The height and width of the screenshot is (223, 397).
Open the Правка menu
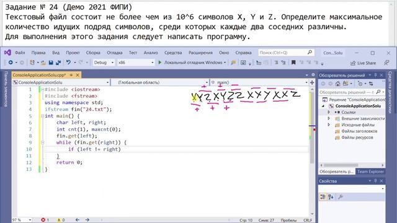click(38, 53)
